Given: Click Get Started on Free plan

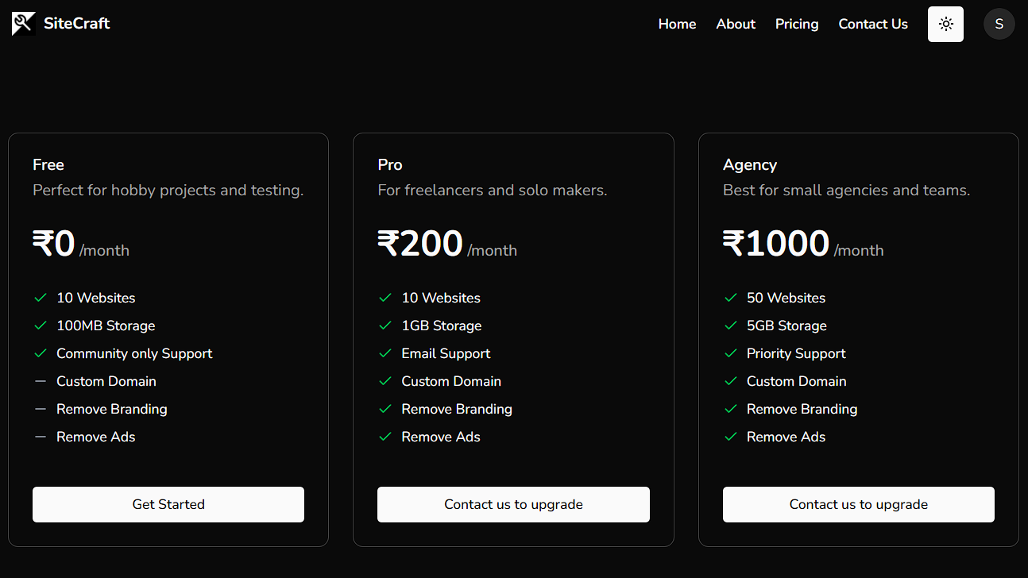Looking at the screenshot, I should (168, 504).
